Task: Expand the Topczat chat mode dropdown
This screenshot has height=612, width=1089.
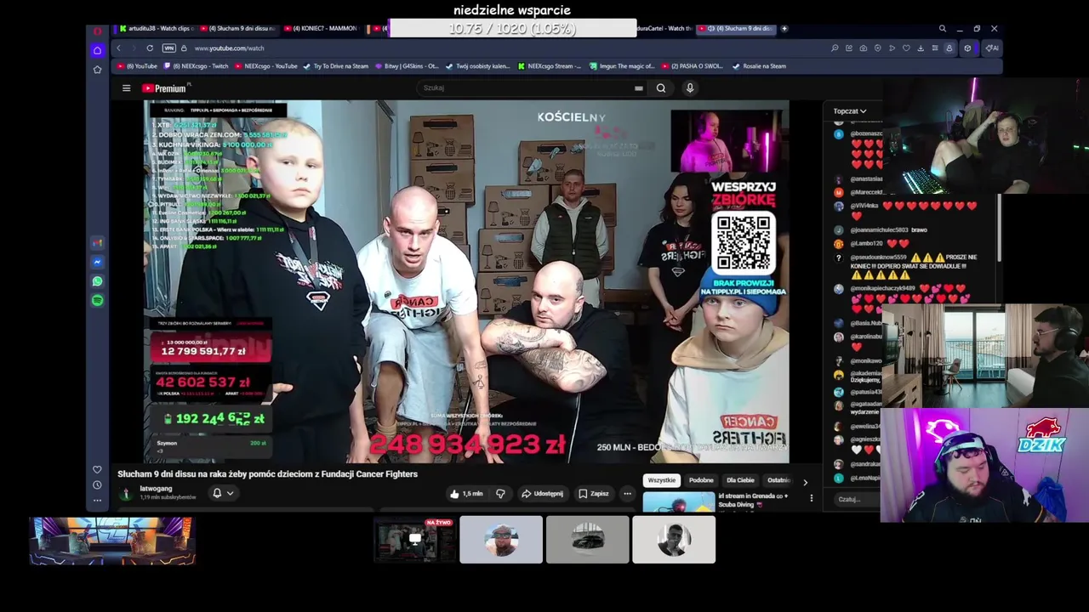Action: coord(849,111)
